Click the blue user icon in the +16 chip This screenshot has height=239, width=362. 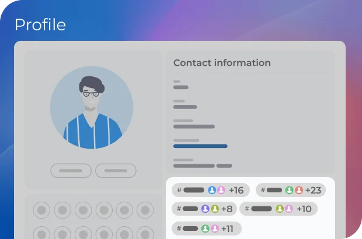tap(212, 190)
